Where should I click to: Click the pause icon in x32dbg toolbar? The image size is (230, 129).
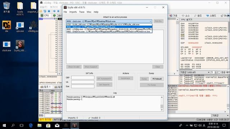[x=58, y=11]
